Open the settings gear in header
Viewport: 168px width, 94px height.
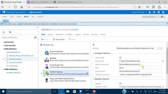point(154,12)
